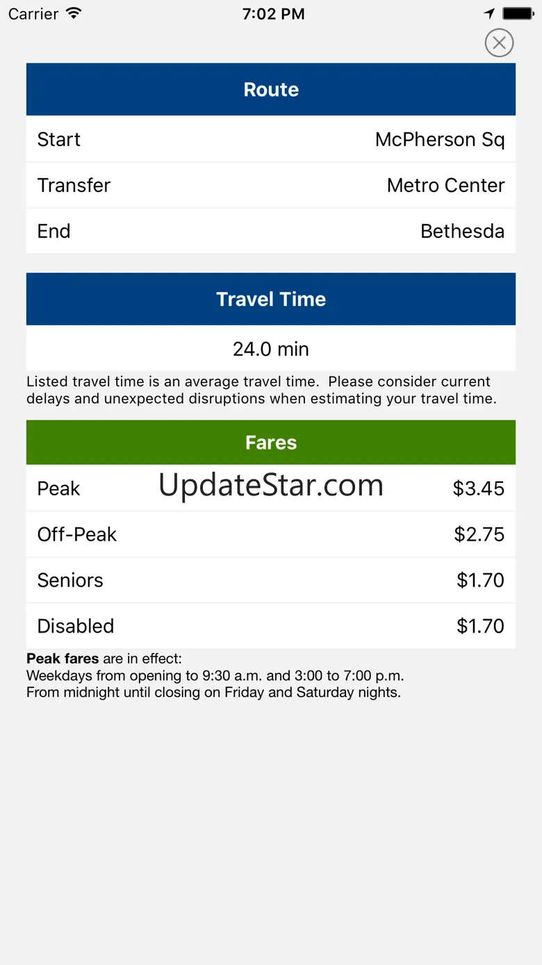This screenshot has width=542, height=965.
Task: Tap the 24.0 min travel time
Action: point(271,349)
